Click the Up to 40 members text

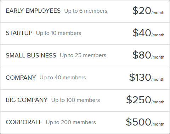pos(63,78)
